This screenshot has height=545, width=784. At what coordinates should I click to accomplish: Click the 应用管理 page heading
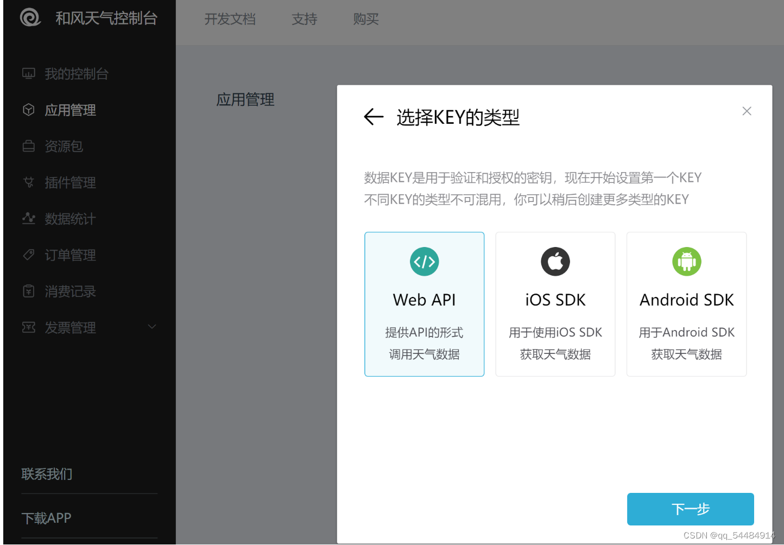coord(245,99)
